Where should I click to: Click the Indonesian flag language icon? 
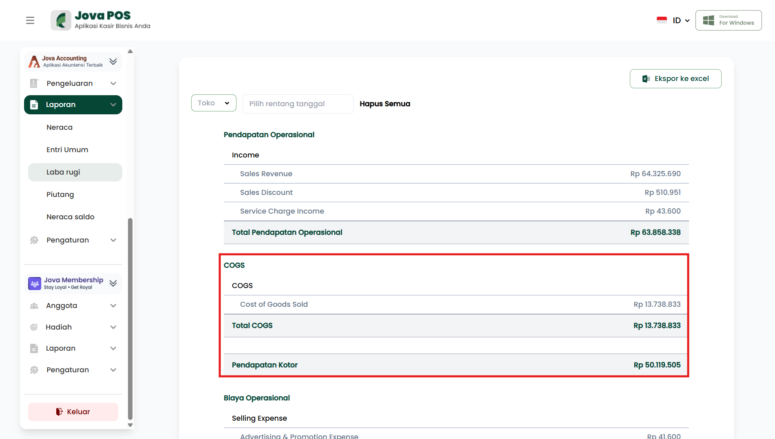662,20
